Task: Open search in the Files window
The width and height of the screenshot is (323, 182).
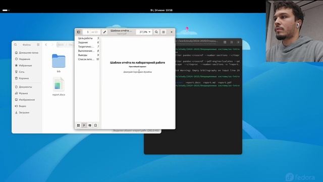Action: 16,44
